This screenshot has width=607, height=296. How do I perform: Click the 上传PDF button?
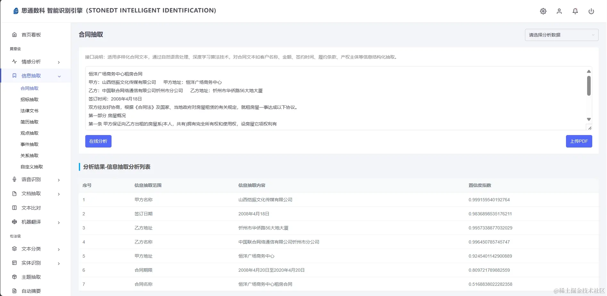click(x=579, y=141)
